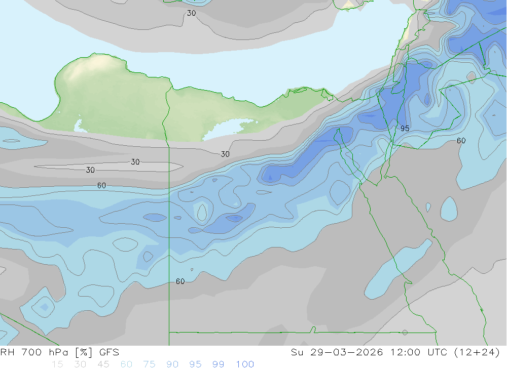Select the legend value 90
The height and width of the screenshot is (371, 507).
pos(172,364)
